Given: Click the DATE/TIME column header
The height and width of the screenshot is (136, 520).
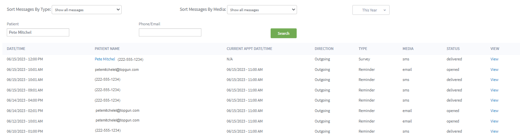Looking at the screenshot, I should 16,49.
